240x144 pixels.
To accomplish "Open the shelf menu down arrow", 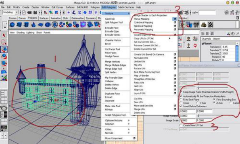I will pos(5,28).
